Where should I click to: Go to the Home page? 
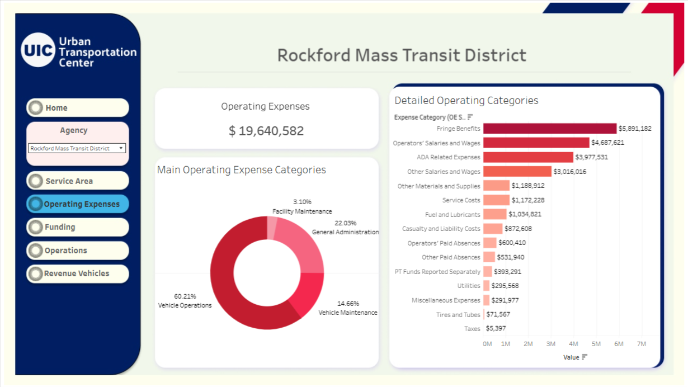[x=78, y=108]
